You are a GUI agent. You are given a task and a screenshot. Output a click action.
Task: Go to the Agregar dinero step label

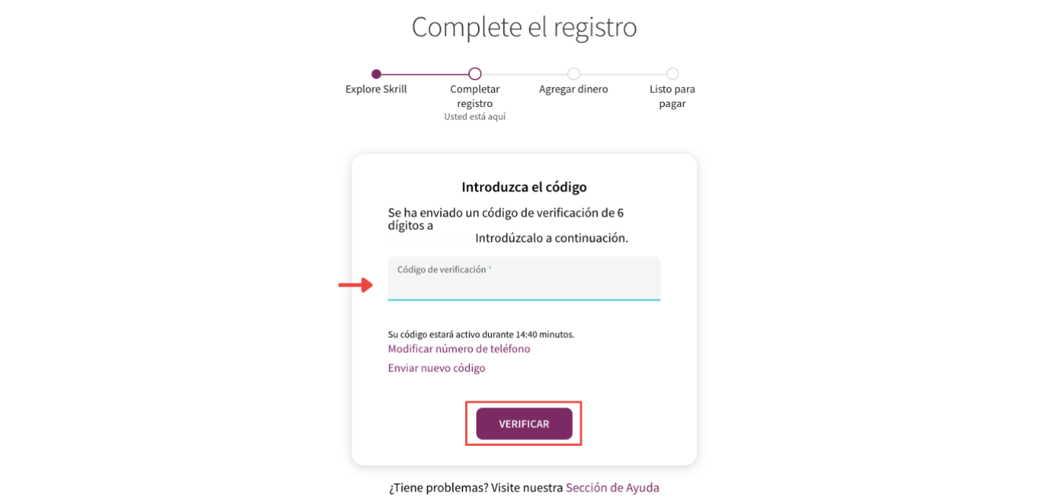[x=573, y=89]
